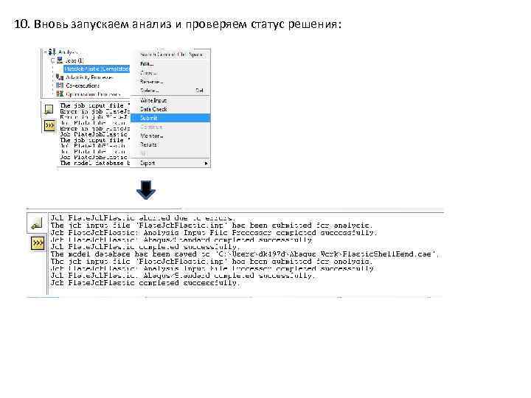The height and width of the screenshot is (398, 531).
Task: Select the PlateJobPlastic (Completed) job
Action: (x=97, y=69)
